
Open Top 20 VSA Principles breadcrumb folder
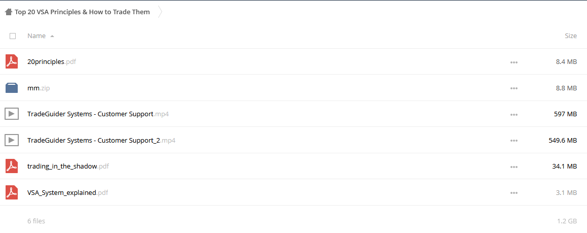[x=82, y=12]
